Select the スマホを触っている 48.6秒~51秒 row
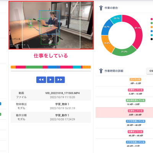The width and height of the screenshot is (153, 153). (124, 144)
